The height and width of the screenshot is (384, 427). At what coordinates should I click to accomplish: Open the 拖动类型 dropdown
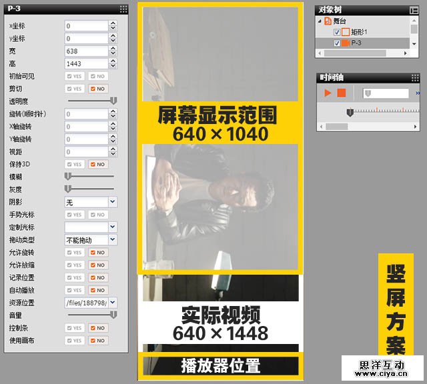click(x=111, y=239)
